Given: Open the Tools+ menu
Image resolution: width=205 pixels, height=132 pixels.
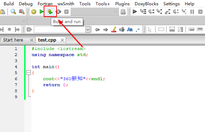Looking at the screenshot, I should click(103, 4).
